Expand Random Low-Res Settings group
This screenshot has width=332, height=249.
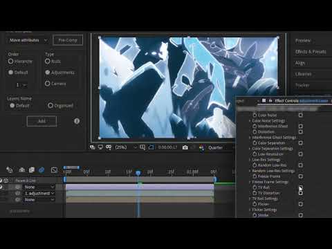(250, 171)
